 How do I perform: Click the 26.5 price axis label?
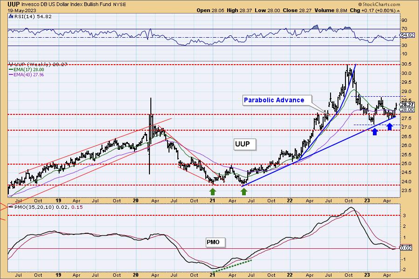406,136
